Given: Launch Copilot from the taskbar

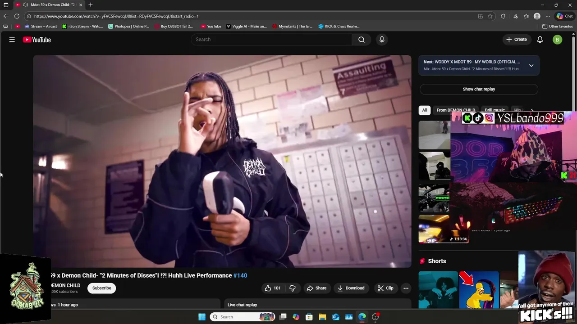Looking at the screenshot, I should (x=296, y=317).
